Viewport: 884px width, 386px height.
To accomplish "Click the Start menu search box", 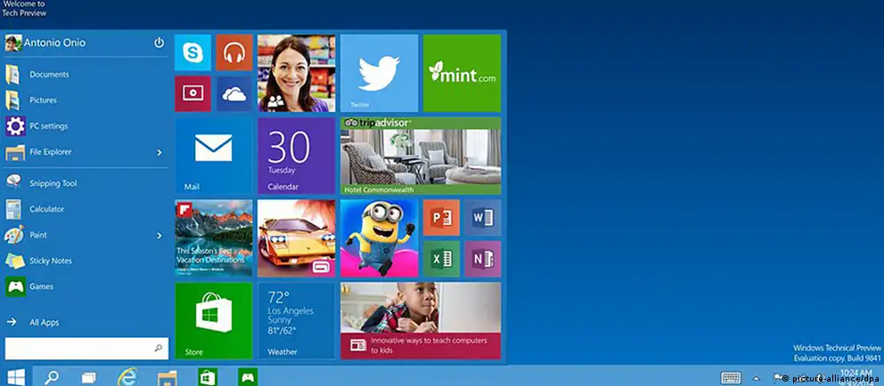I will (80, 348).
